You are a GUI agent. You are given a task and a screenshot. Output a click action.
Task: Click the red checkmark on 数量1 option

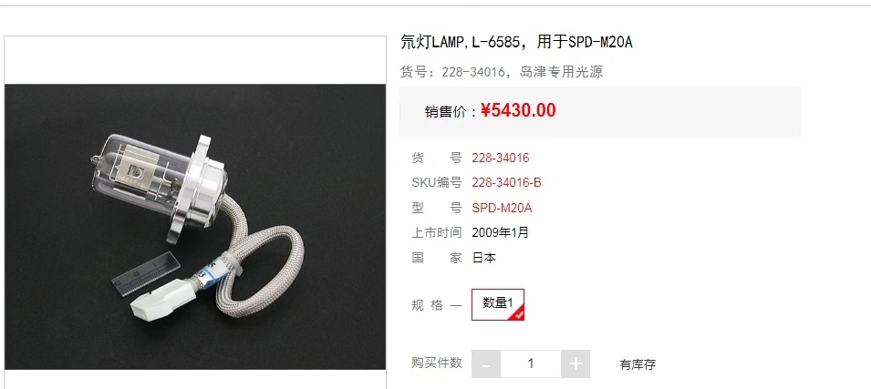click(x=519, y=314)
